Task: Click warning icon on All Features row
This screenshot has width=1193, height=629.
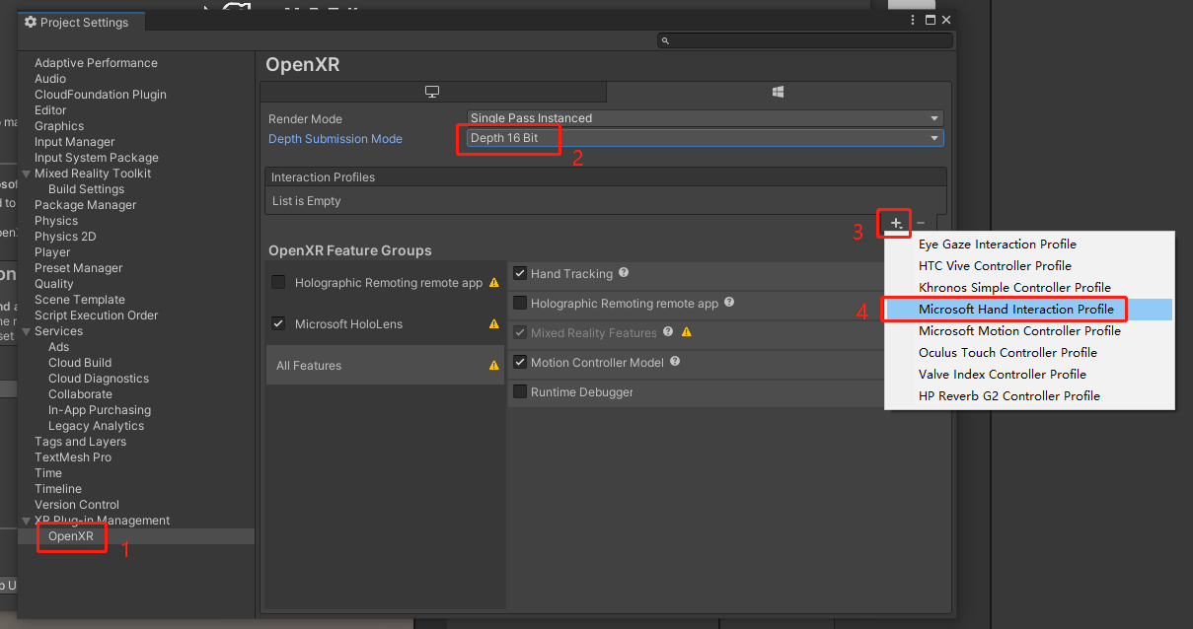Action: [x=494, y=365]
